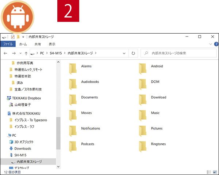Click the refresh button beside address bar
The width and height of the screenshot is (219, 175).
click(x=133, y=53)
